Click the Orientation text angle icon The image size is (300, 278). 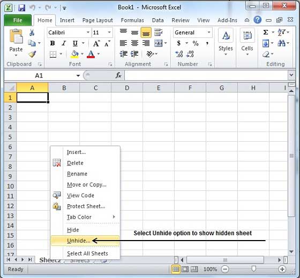150,54
